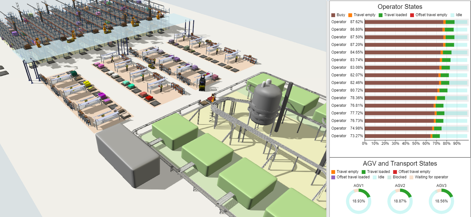The image size is (471, 217).
Task: Click the 77.72% operator value
Action: (357, 113)
